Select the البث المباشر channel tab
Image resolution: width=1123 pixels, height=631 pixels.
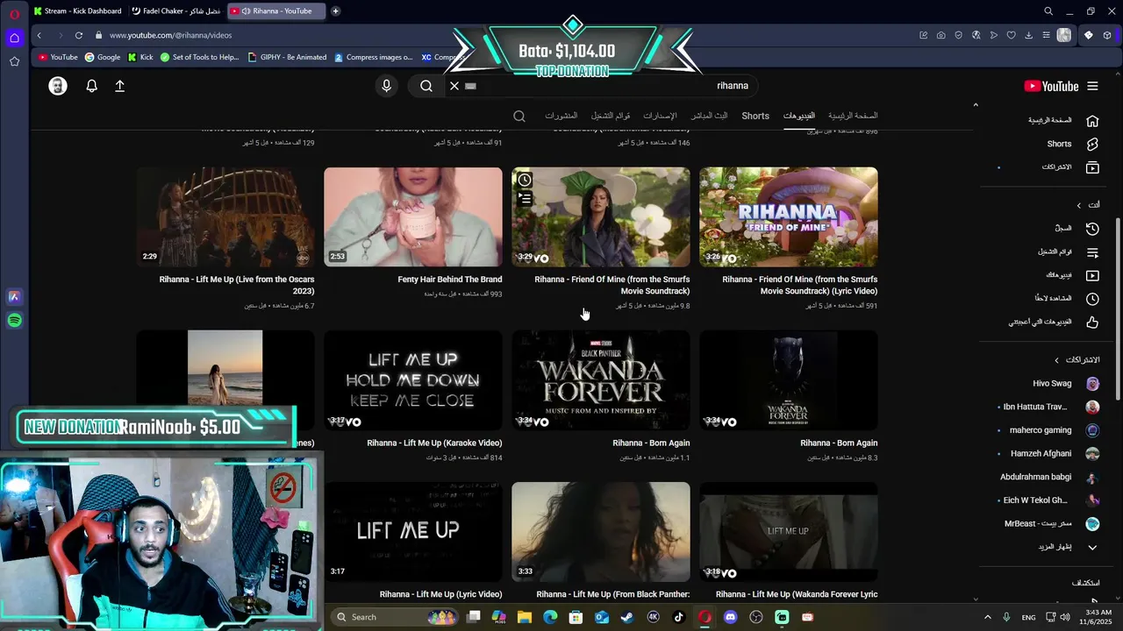(709, 116)
